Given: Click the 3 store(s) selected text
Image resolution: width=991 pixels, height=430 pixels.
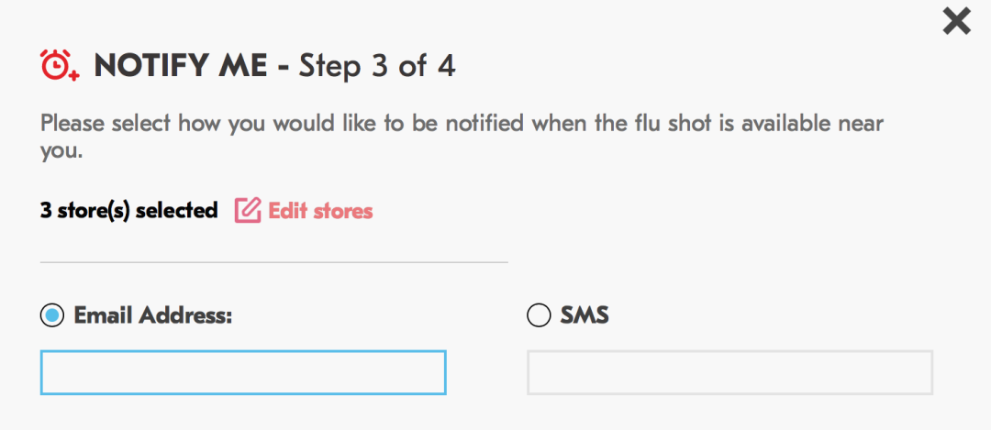Looking at the screenshot, I should pyautogui.click(x=129, y=210).
